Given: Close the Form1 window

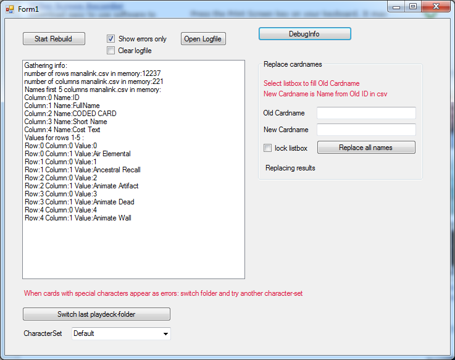Looking at the screenshot, I should click(436, 6).
